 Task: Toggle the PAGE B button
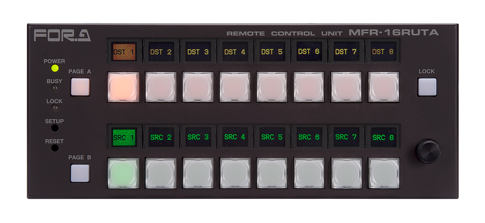80,173
